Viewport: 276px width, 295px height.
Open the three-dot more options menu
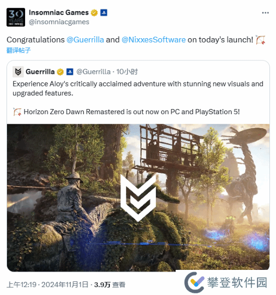pyautogui.click(x=265, y=13)
